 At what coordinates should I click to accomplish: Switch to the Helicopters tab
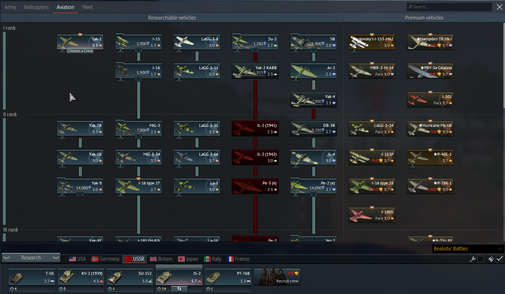[36, 7]
